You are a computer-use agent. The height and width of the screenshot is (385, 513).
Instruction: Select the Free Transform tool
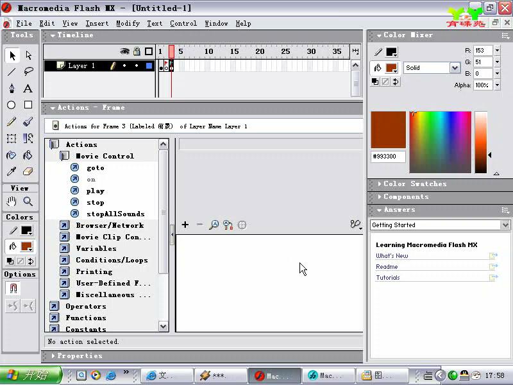[12, 139]
